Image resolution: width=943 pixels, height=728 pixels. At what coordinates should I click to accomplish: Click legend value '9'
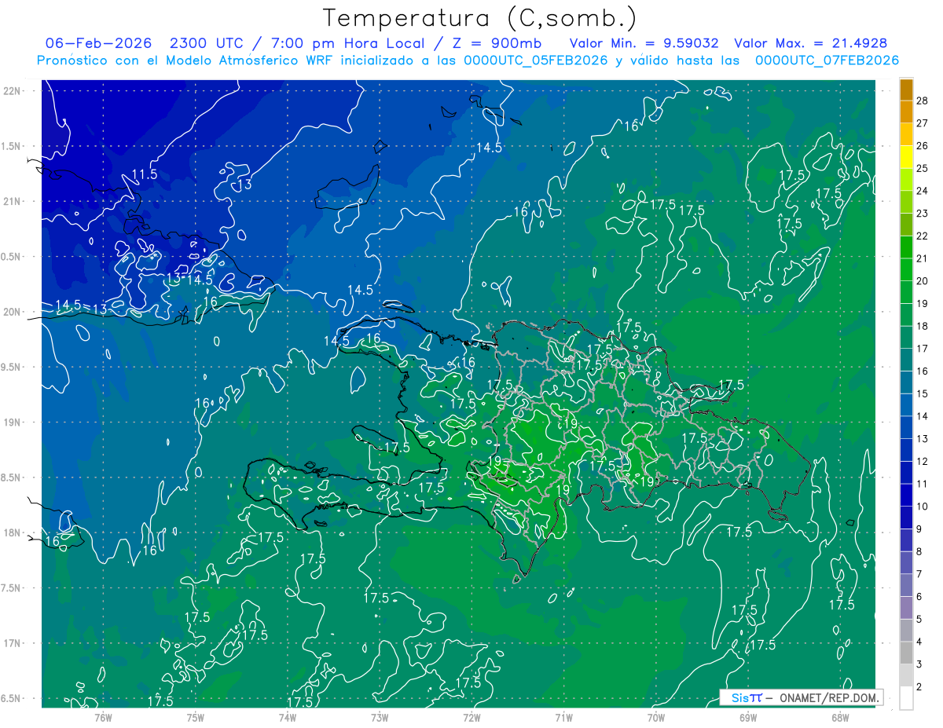tap(919, 529)
